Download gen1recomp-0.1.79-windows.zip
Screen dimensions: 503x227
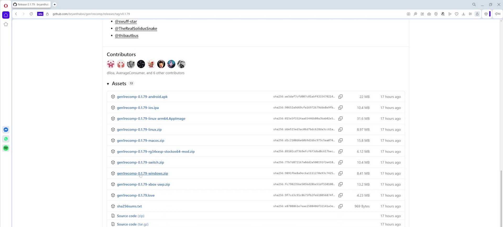(x=143, y=173)
